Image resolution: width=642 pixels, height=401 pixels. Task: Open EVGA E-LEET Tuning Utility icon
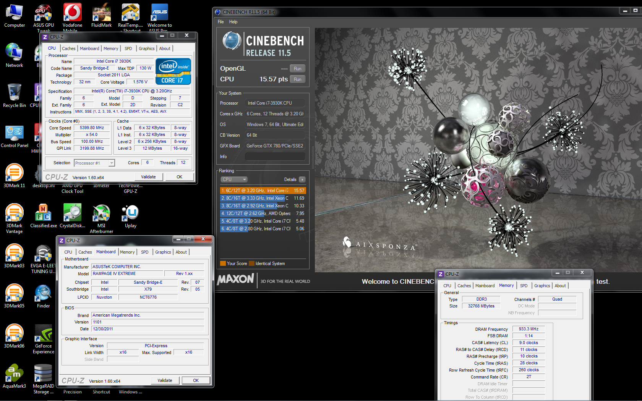(x=44, y=259)
